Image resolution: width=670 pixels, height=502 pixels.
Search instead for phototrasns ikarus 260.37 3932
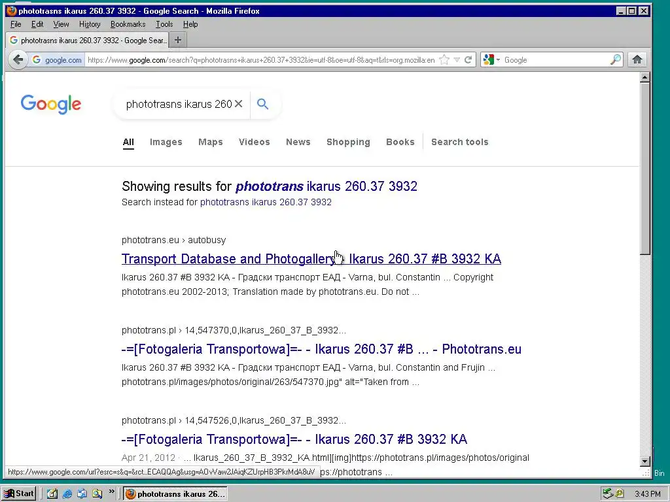266,202
